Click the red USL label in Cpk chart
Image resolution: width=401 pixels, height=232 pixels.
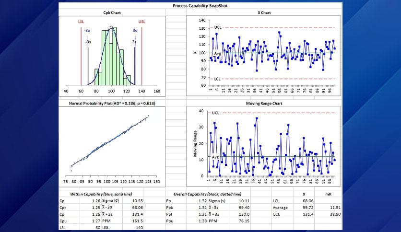coord(142,22)
